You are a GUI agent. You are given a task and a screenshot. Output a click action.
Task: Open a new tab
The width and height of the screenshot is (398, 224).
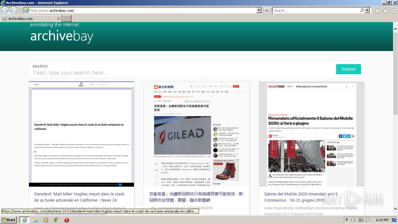click(x=67, y=19)
